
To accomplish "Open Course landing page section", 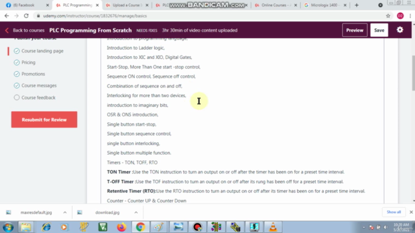I will [x=42, y=50].
